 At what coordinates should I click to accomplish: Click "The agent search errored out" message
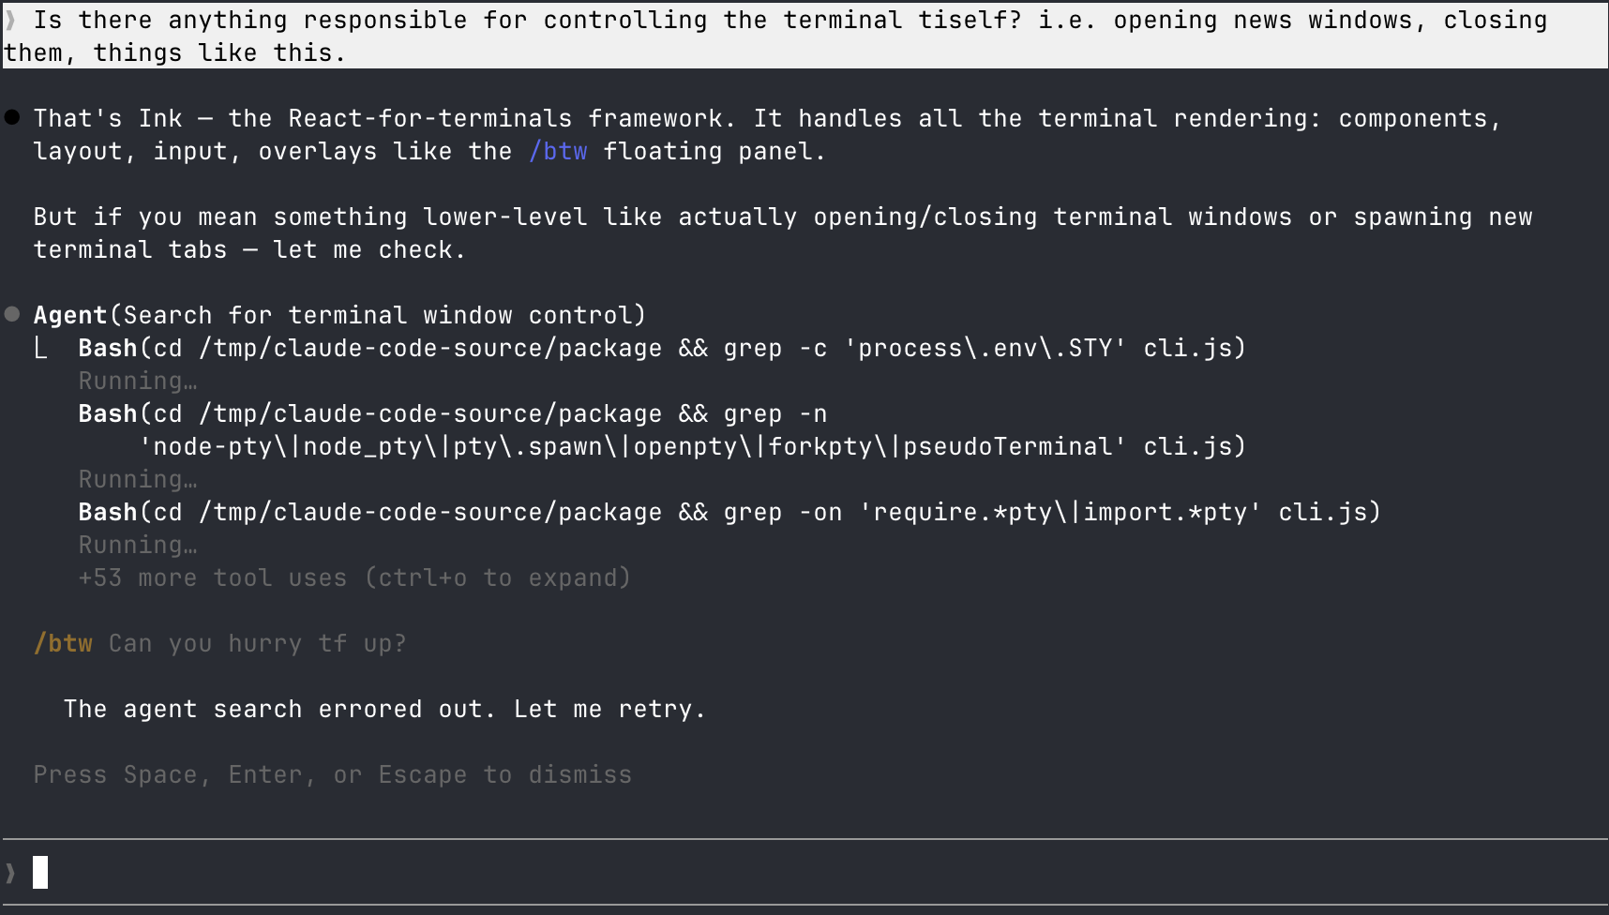(x=384, y=709)
